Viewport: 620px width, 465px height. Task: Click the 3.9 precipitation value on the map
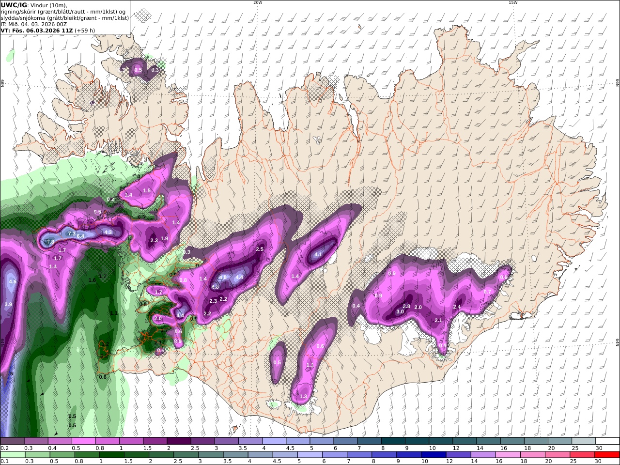click(8, 304)
